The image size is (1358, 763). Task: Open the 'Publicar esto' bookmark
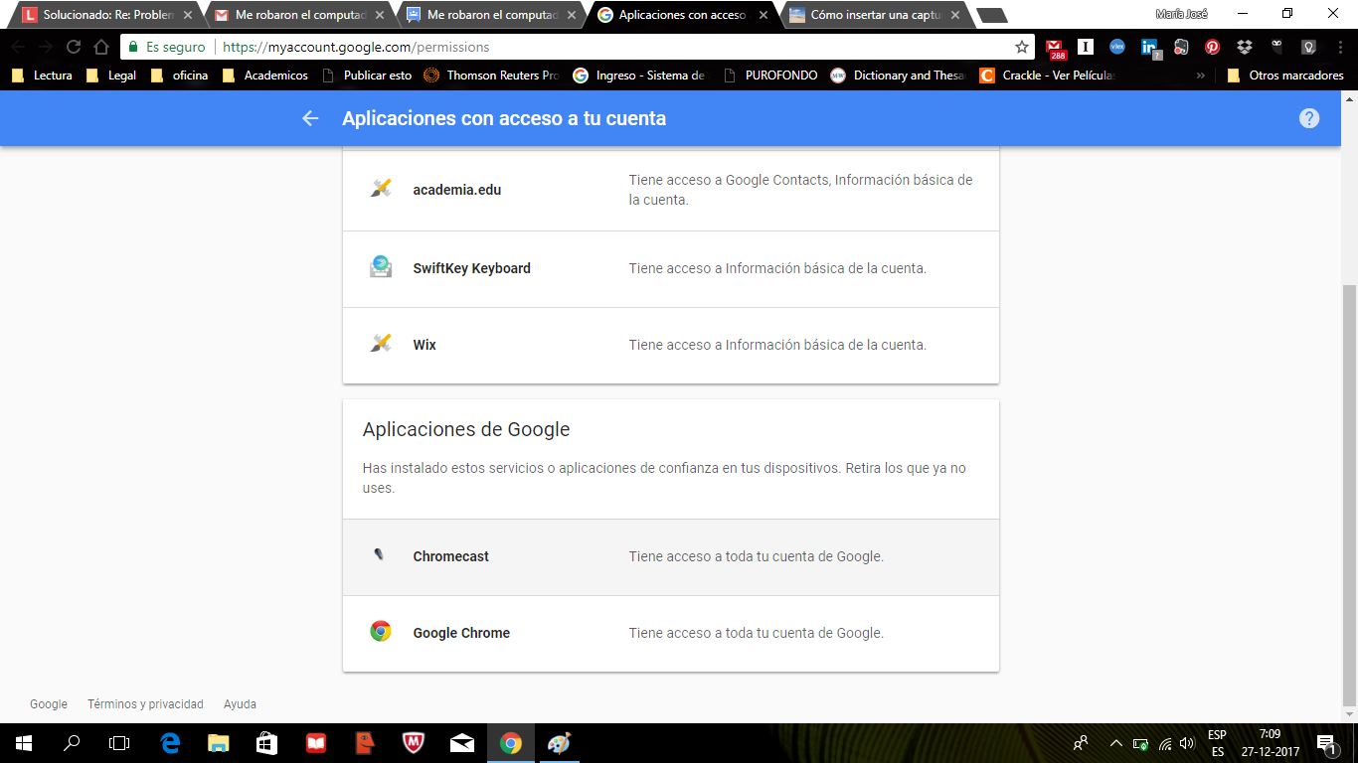point(366,76)
